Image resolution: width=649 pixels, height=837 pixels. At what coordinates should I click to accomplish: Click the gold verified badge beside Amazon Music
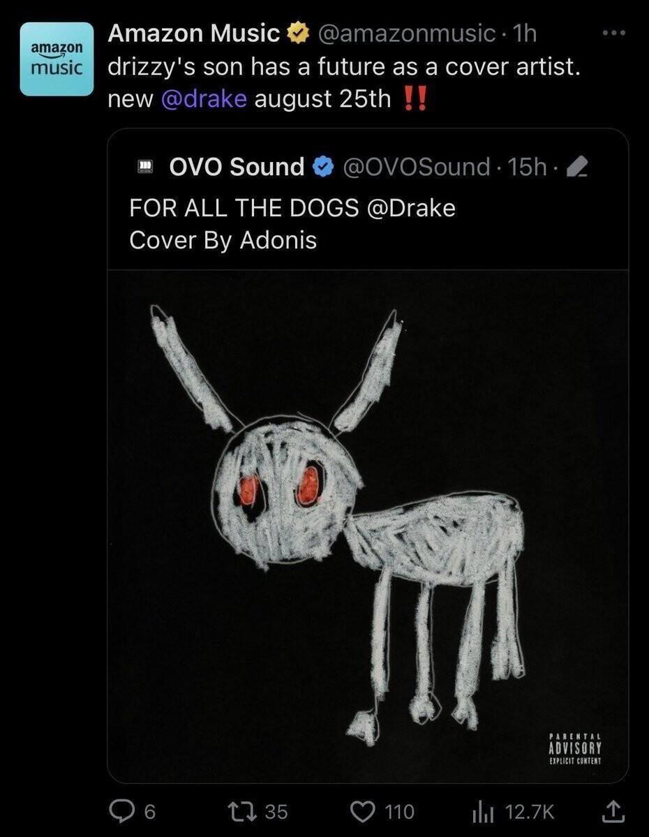[x=299, y=33]
